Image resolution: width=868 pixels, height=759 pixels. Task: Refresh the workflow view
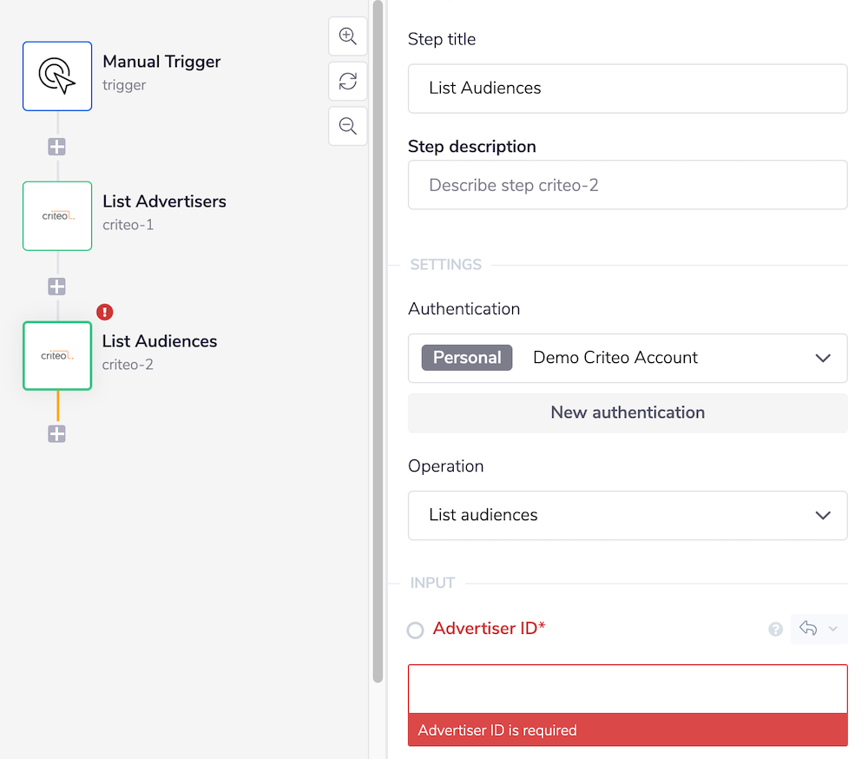[x=347, y=81]
